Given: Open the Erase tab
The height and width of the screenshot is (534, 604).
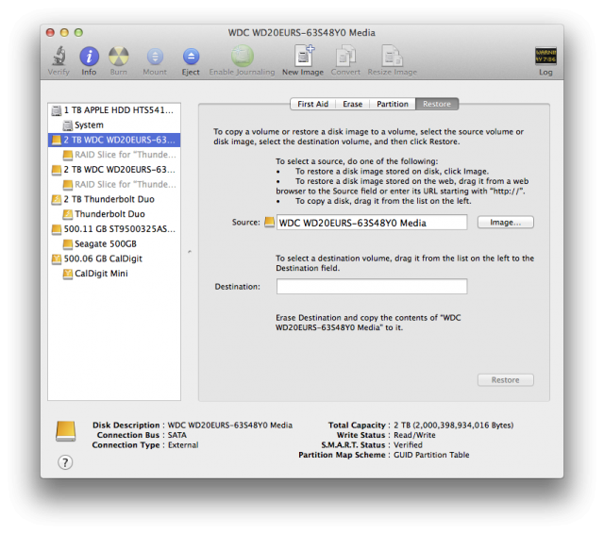Looking at the screenshot, I should (x=352, y=104).
